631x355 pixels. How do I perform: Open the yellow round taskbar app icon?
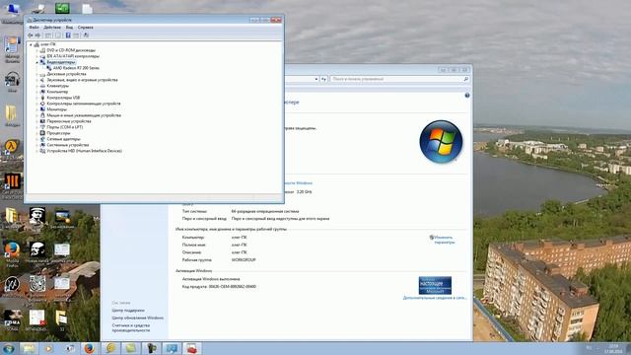[x=109, y=348]
